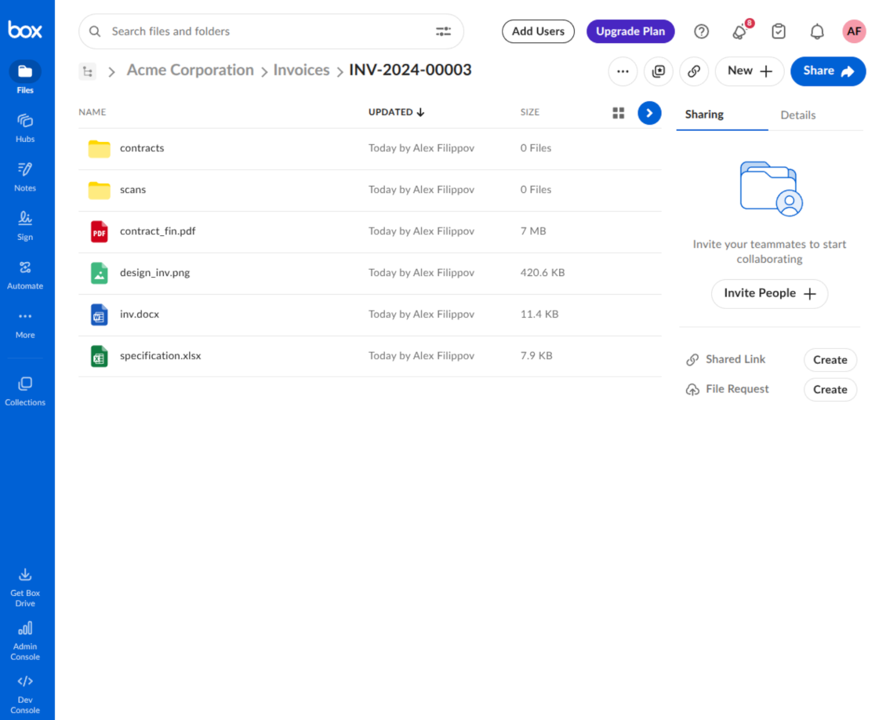Click the blue Share button
The height and width of the screenshot is (720, 886).
click(828, 71)
